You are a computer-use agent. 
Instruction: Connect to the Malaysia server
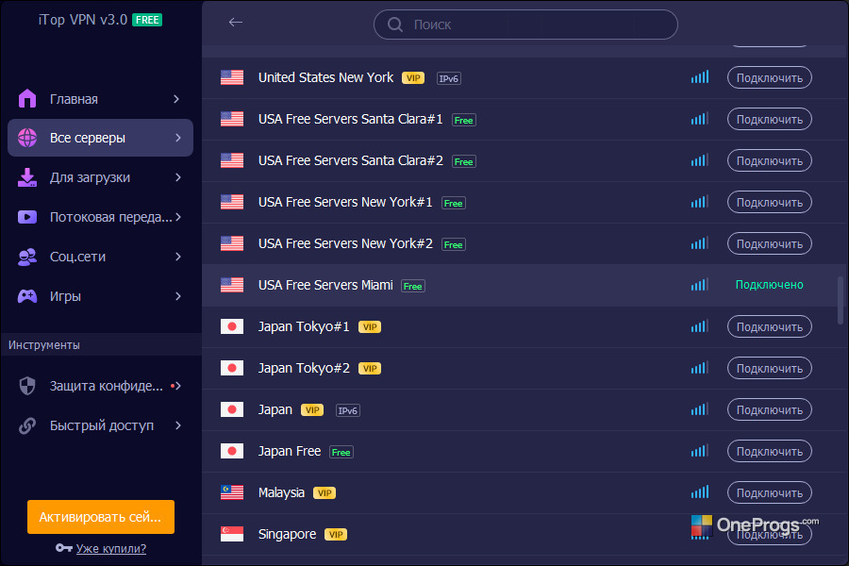tap(770, 492)
